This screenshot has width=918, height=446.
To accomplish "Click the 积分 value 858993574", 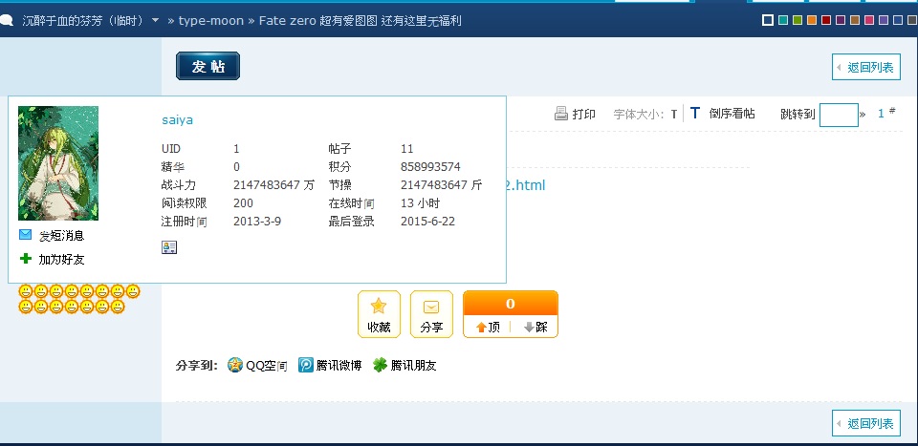I will pos(430,167).
